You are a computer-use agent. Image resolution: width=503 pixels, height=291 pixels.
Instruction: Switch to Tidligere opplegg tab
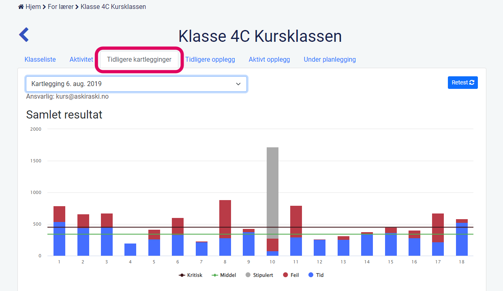click(210, 59)
